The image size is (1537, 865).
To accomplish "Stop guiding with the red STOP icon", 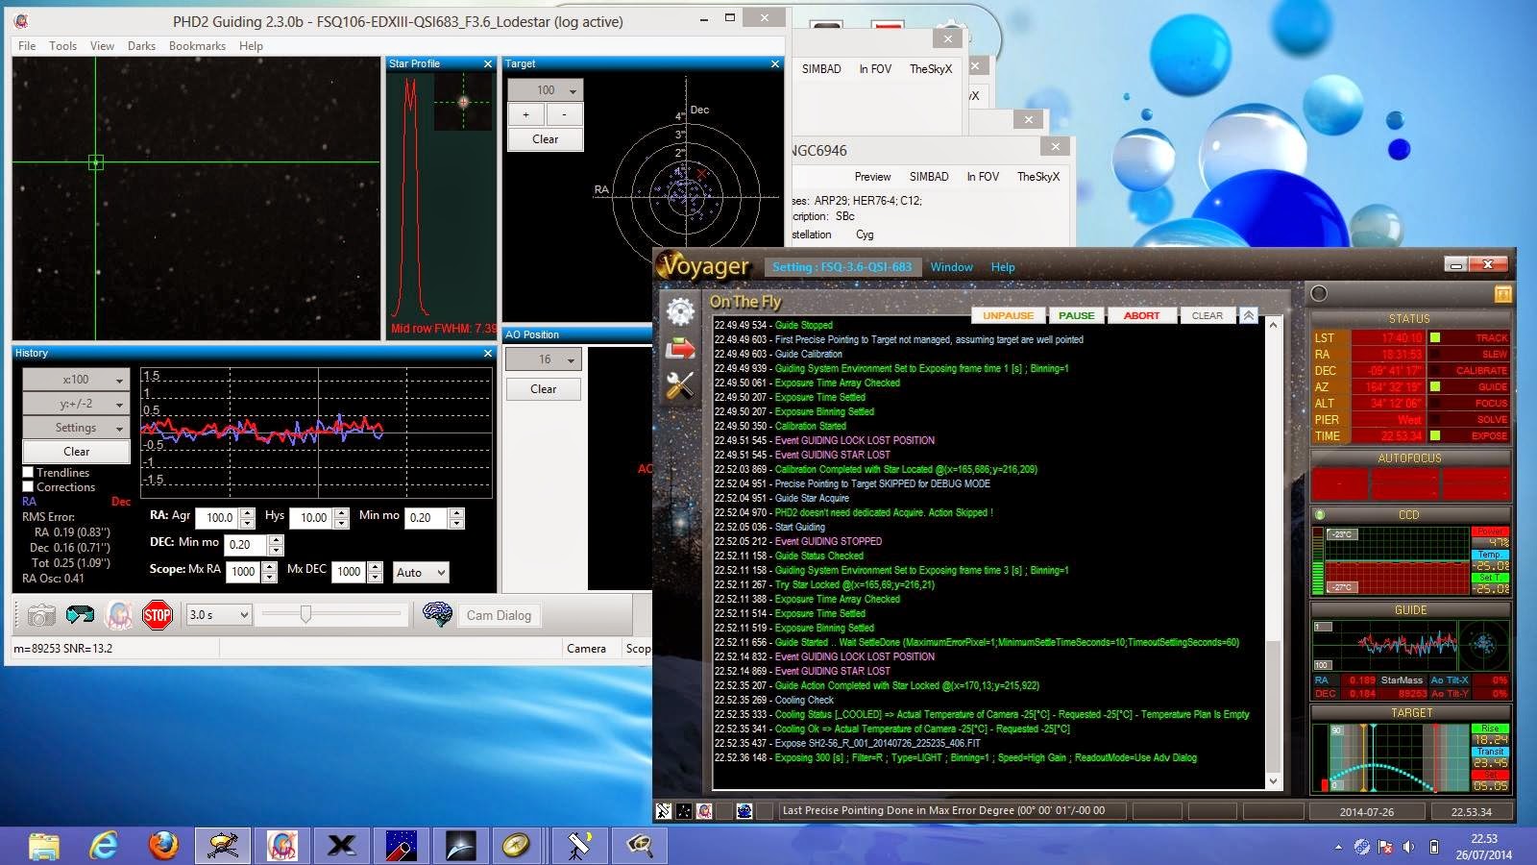I will [157, 615].
